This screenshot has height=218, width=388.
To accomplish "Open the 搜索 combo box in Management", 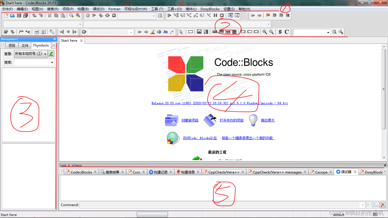I will [x=34, y=62].
